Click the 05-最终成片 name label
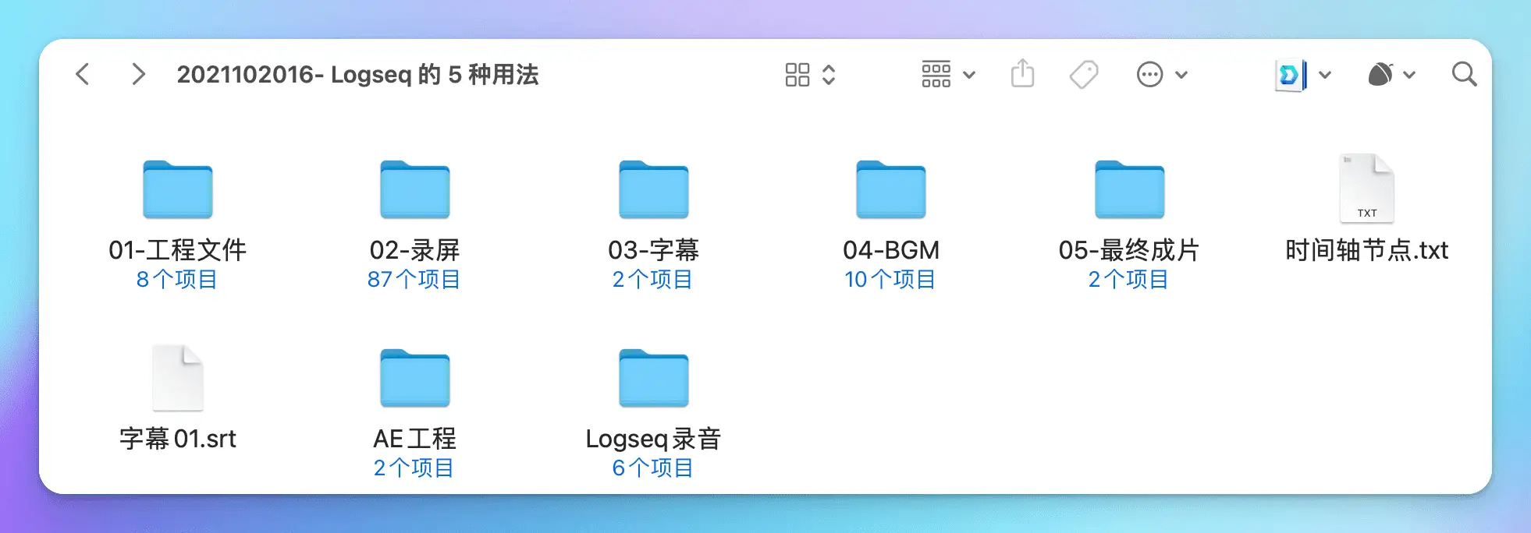The image size is (1531, 533). [1129, 250]
